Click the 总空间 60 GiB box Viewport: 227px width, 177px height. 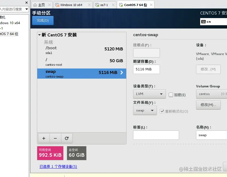pos(77,153)
